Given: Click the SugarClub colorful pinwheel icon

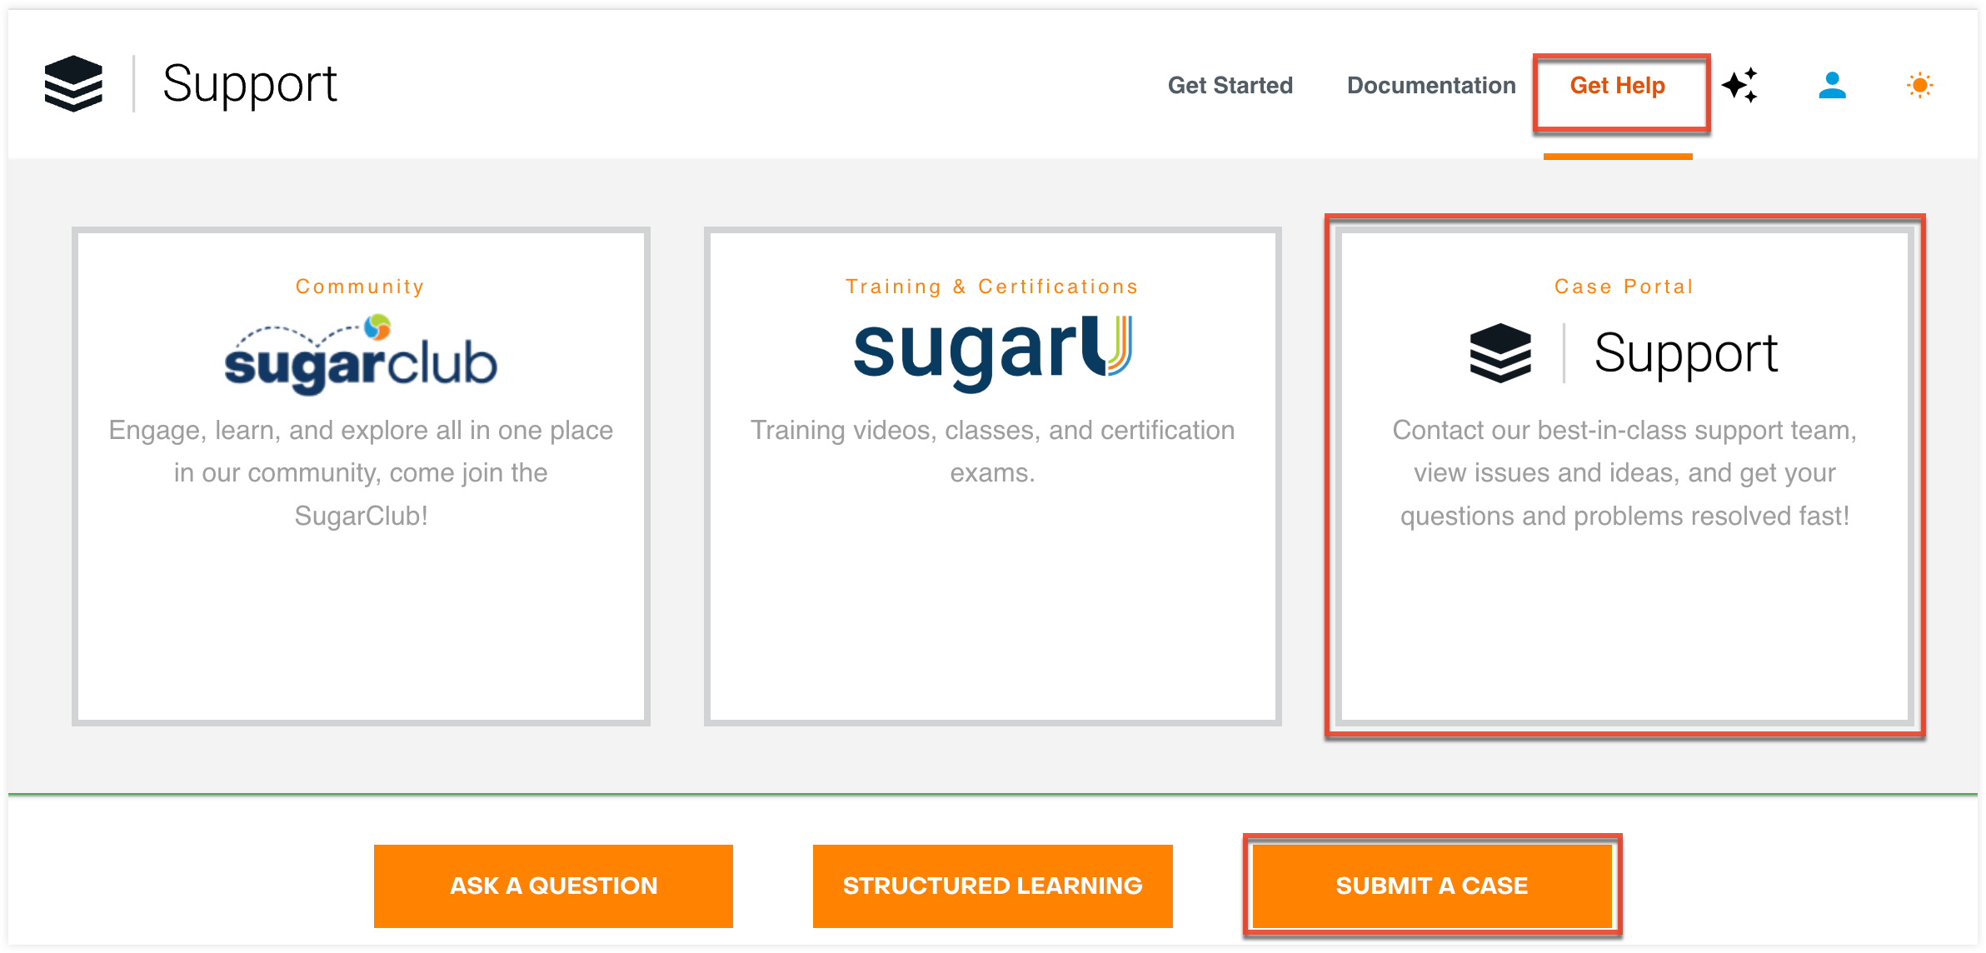Looking at the screenshot, I should click(377, 327).
